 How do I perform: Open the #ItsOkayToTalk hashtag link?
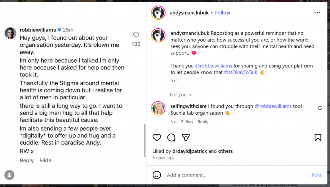tap(241, 72)
